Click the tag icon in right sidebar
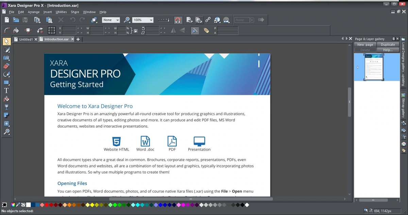Image resolution: width=408 pixels, height=215 pixels. point(404,150)
